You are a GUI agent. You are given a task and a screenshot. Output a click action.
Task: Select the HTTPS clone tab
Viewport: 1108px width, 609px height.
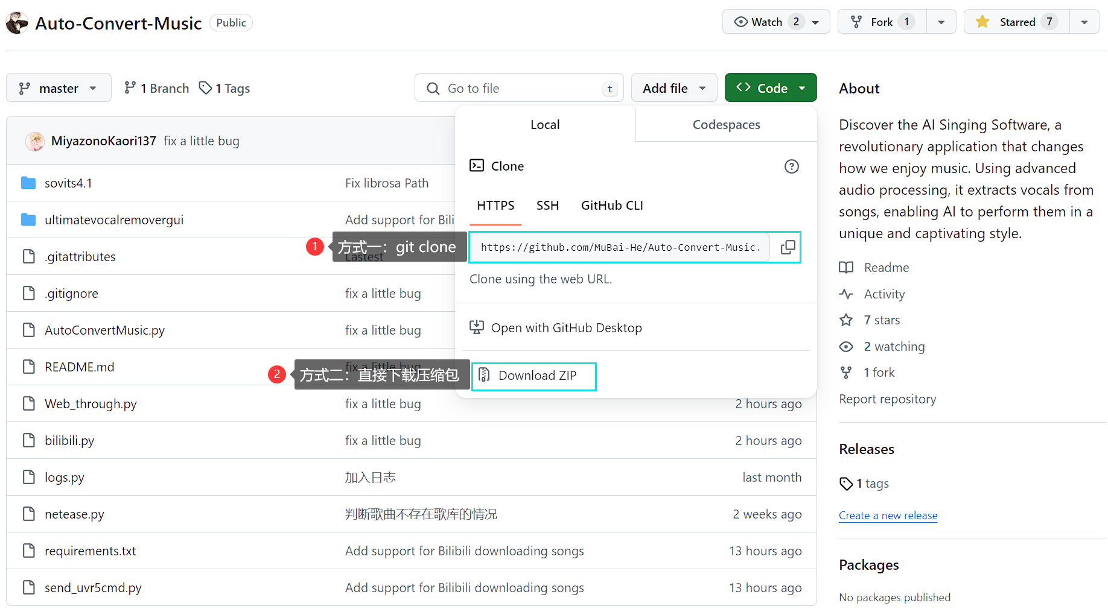(495, 206)
